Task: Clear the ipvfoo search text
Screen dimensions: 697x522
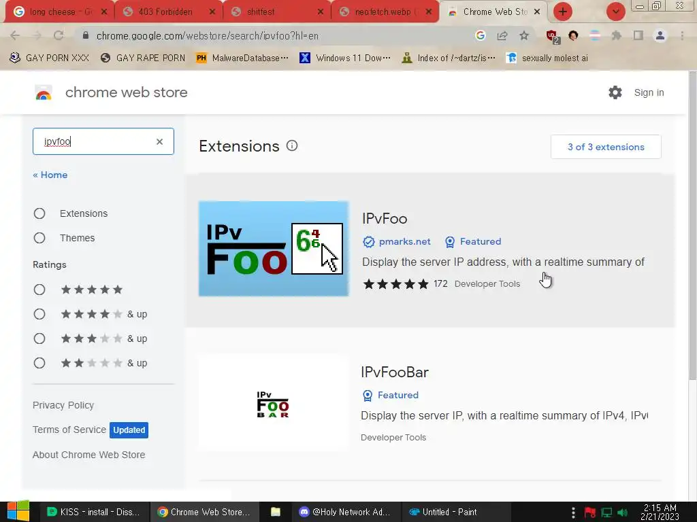Action: pos(159,141)
